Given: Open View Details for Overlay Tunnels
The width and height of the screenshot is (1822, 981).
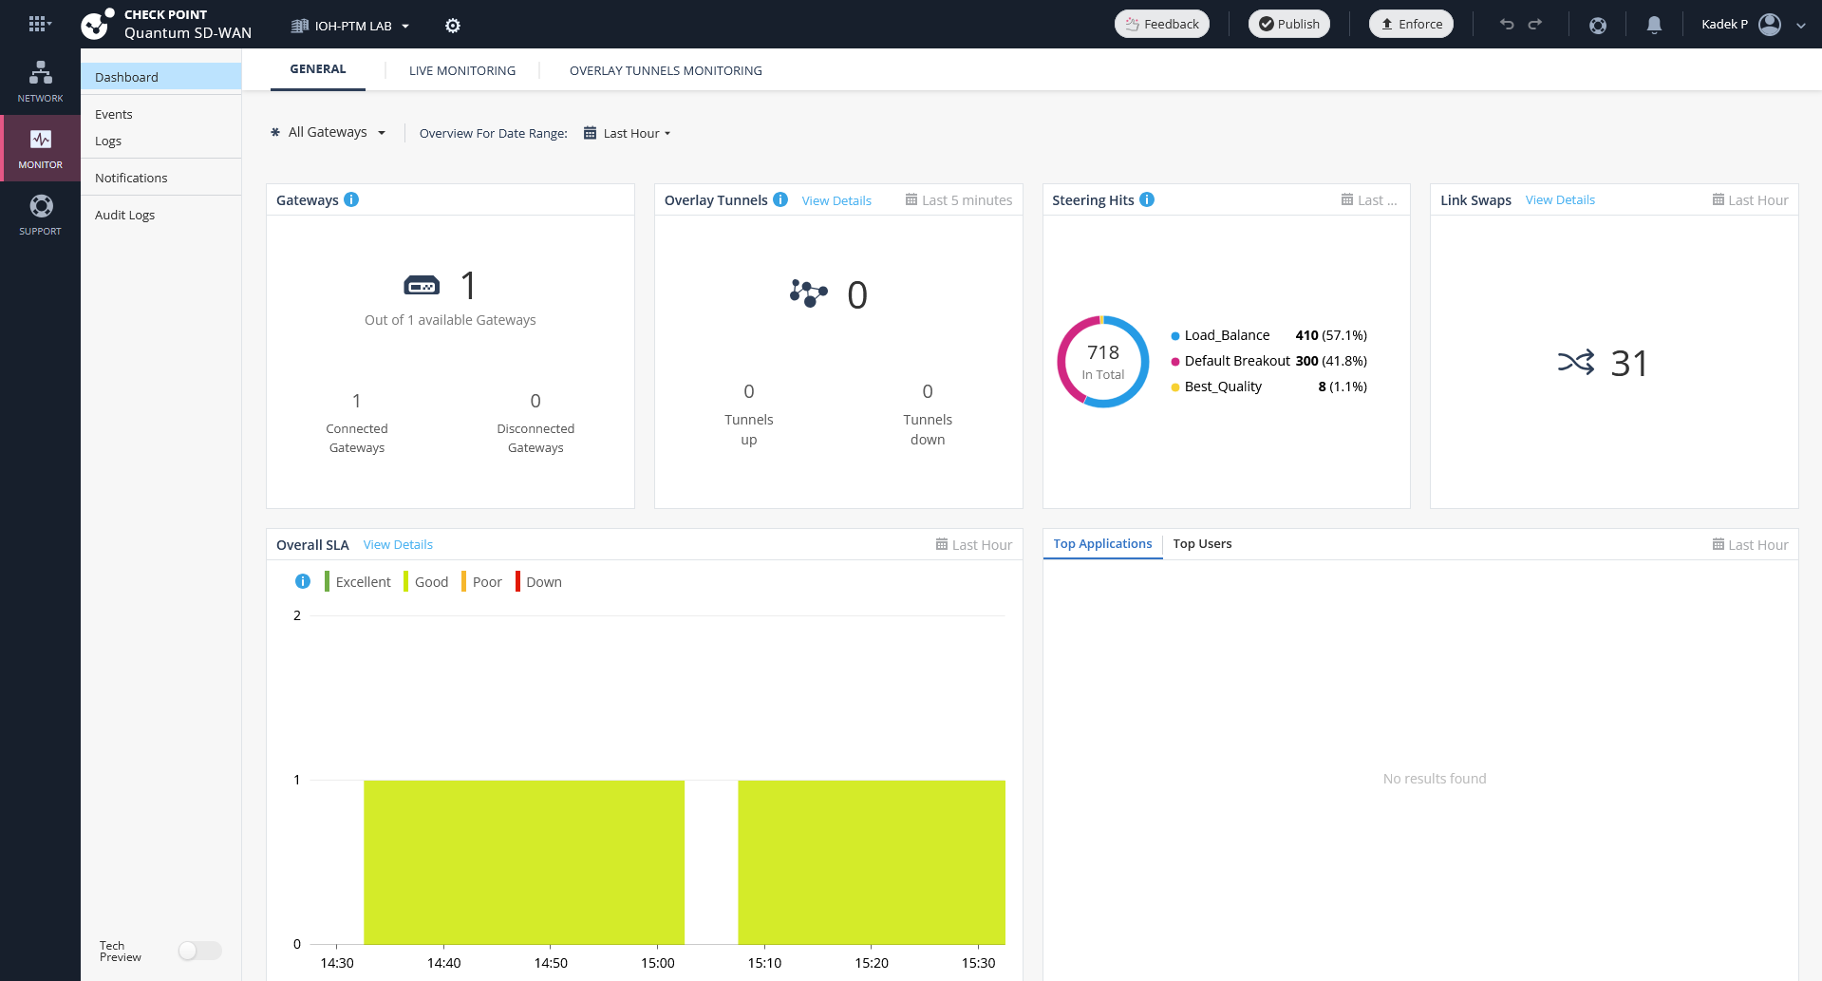Looking at the screenshot, I should point(836,200).
